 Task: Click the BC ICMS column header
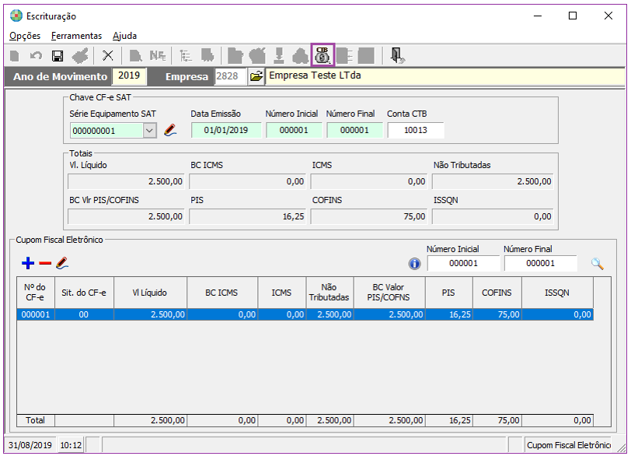point(221,293)
